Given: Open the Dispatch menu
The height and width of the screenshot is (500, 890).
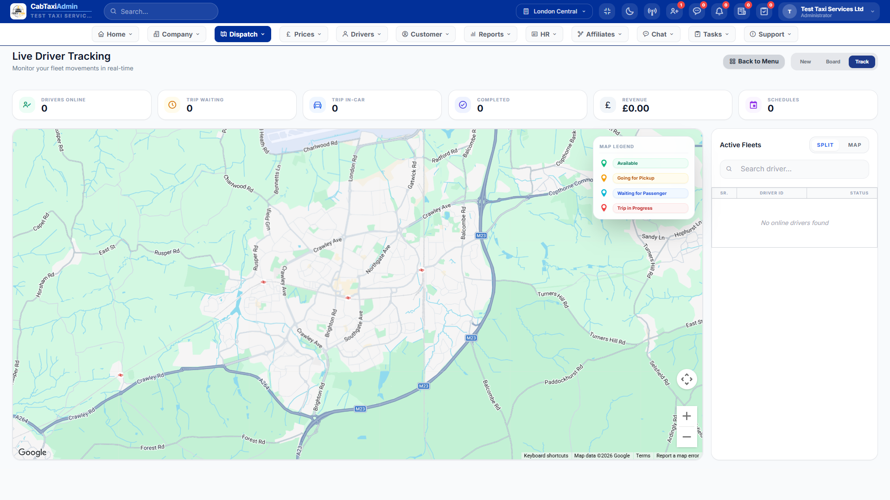Looking at the screenshot, I should coord(243,34).
